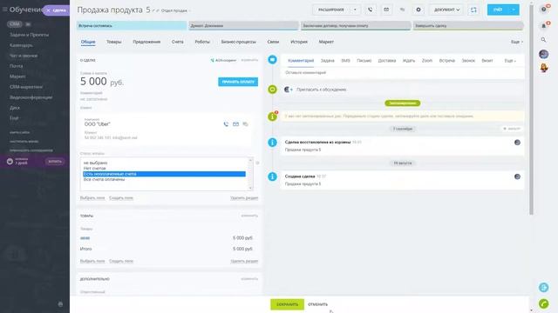Open chat icon in ООО Uber card

(x=245, y=124)
